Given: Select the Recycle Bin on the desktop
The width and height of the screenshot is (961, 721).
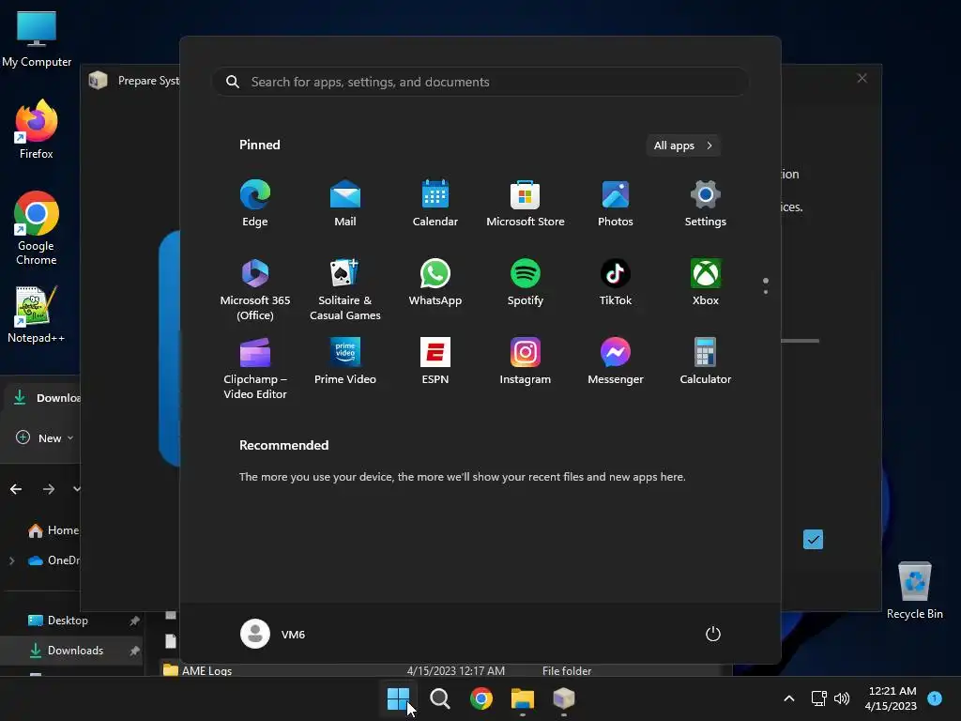Looking at the screenshot, I should 914,591.
